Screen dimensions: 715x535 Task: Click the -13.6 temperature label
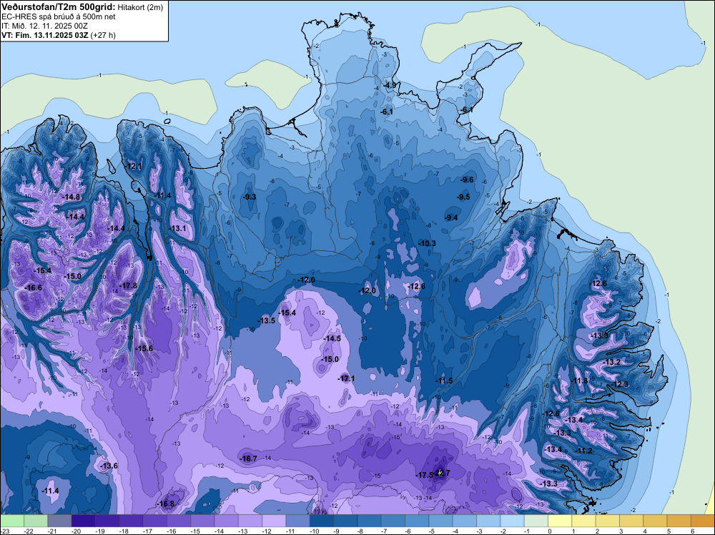point(109,466)
